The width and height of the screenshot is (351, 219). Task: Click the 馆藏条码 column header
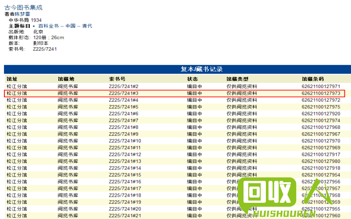coord(313,79)
